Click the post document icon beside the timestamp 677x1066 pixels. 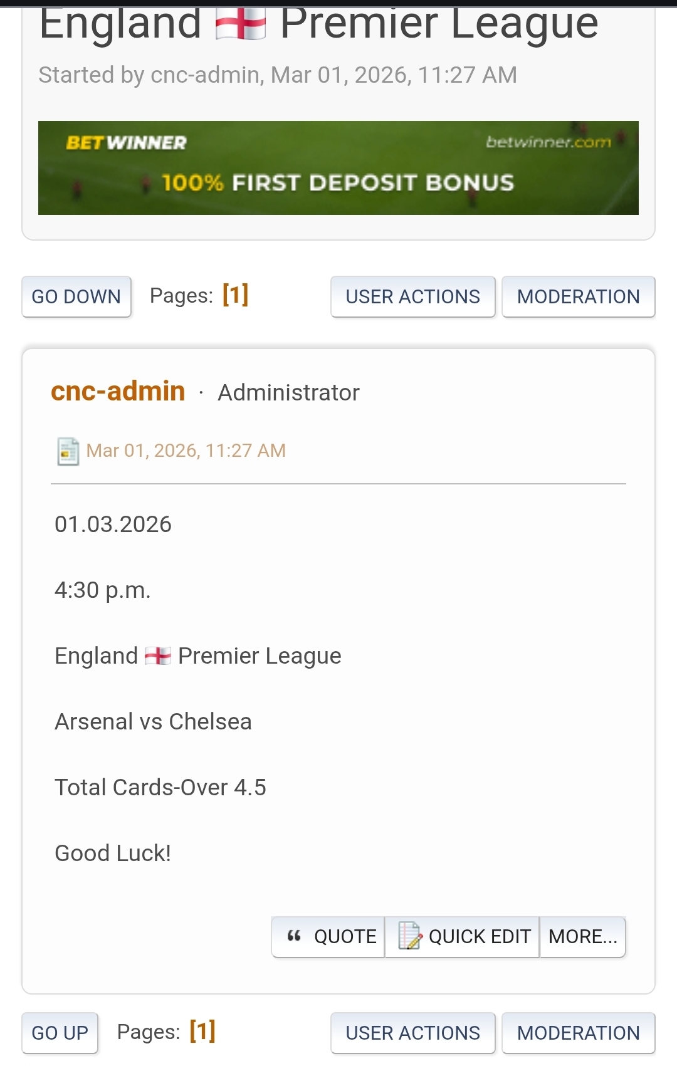pos(68,451)
